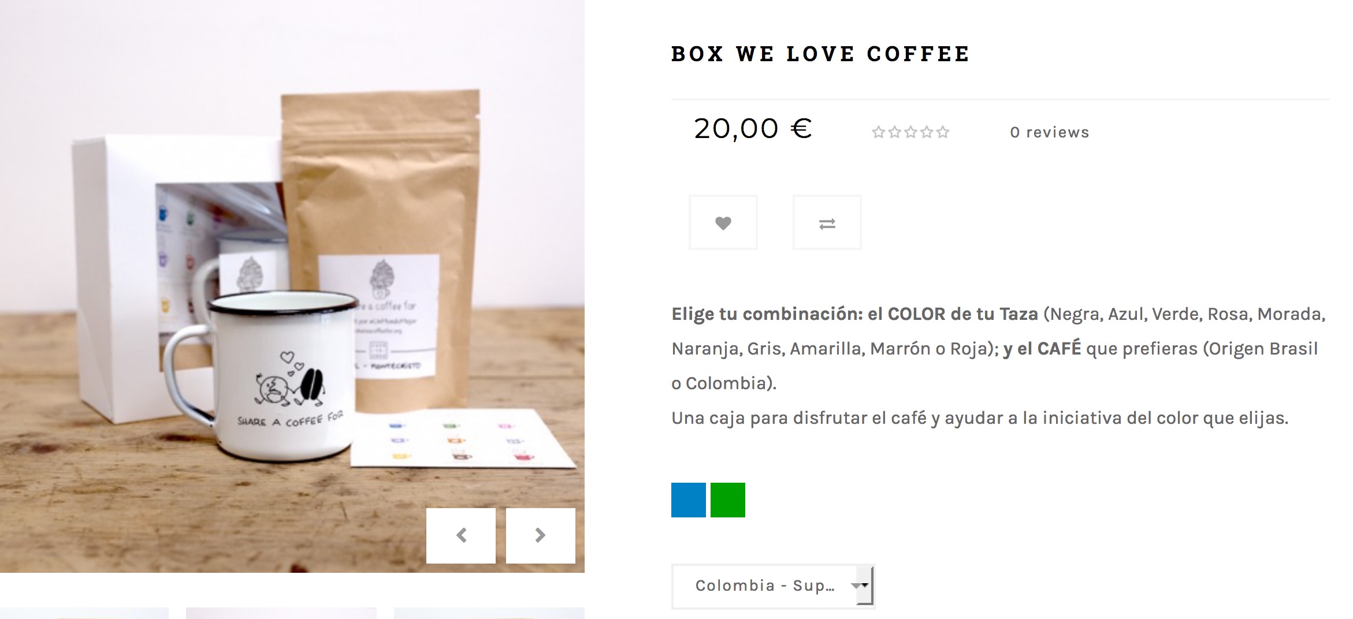Image resolution: width=1353 pixels, height=619 pixels.
Task: Rate two stars using the second star
Action: 895,132
